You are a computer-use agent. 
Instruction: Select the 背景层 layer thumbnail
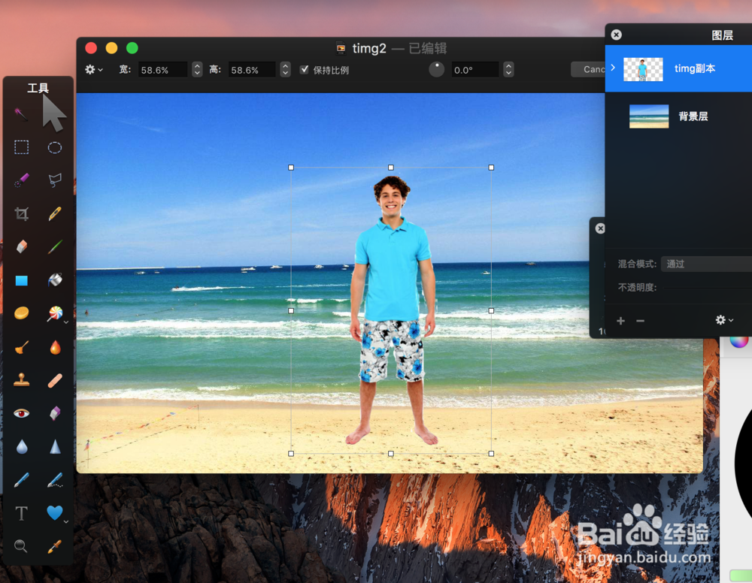coord(648,116)
